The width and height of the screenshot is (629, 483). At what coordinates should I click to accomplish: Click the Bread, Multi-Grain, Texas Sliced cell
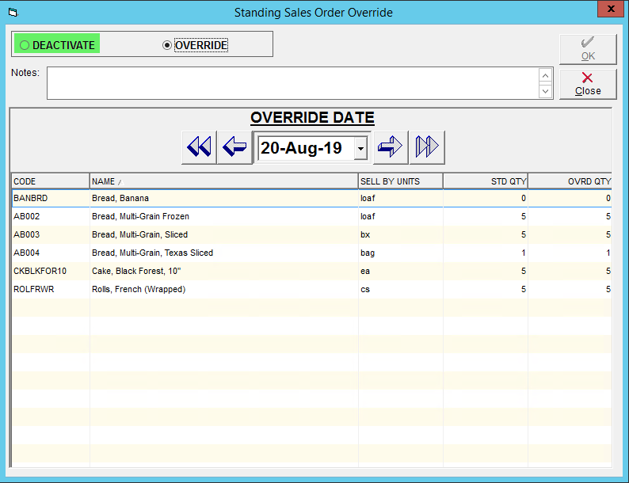coord(224,253)
